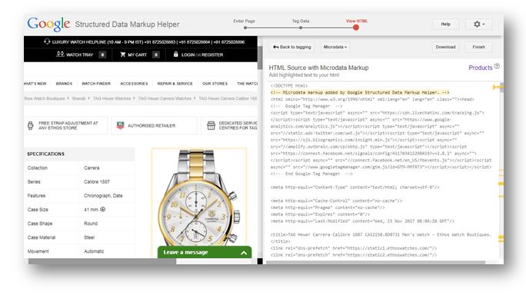Open the Products type link
The image size is (526, 295).
[481, 68]
